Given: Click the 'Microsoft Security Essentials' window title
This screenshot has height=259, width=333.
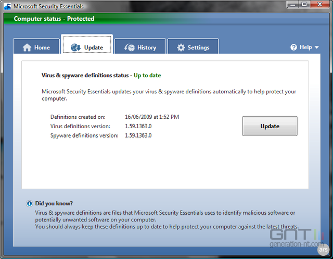Looking at the screenshot, I should coord(48,6).
